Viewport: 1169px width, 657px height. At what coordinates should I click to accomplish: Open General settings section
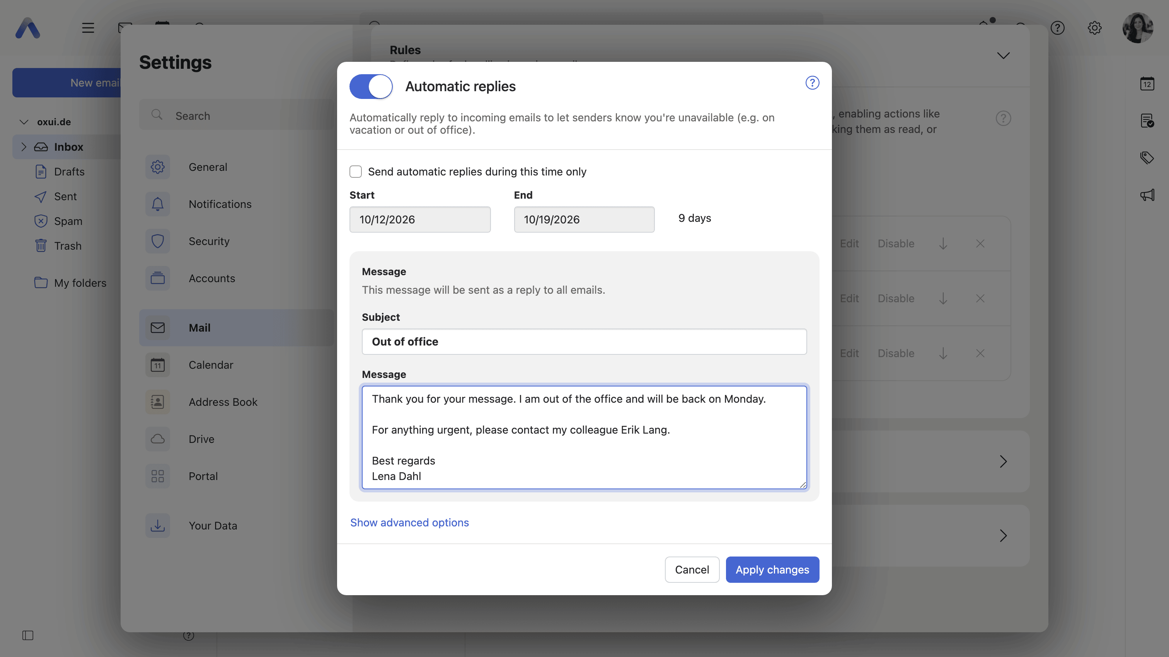tap(236, 167)
